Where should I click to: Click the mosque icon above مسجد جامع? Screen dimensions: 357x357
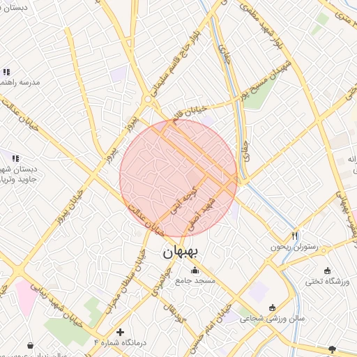[x=195, y=271]
